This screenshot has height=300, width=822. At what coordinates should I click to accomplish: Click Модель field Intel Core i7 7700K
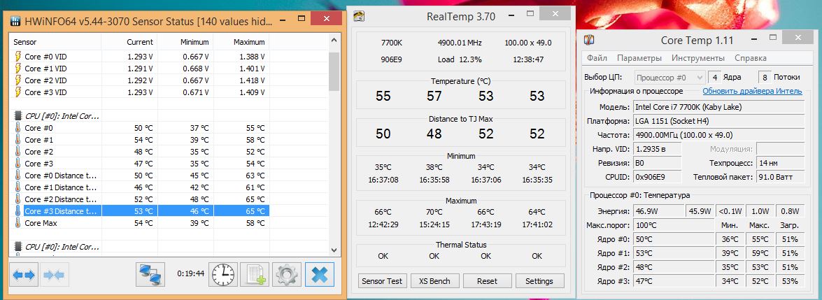tap(718, 107)
